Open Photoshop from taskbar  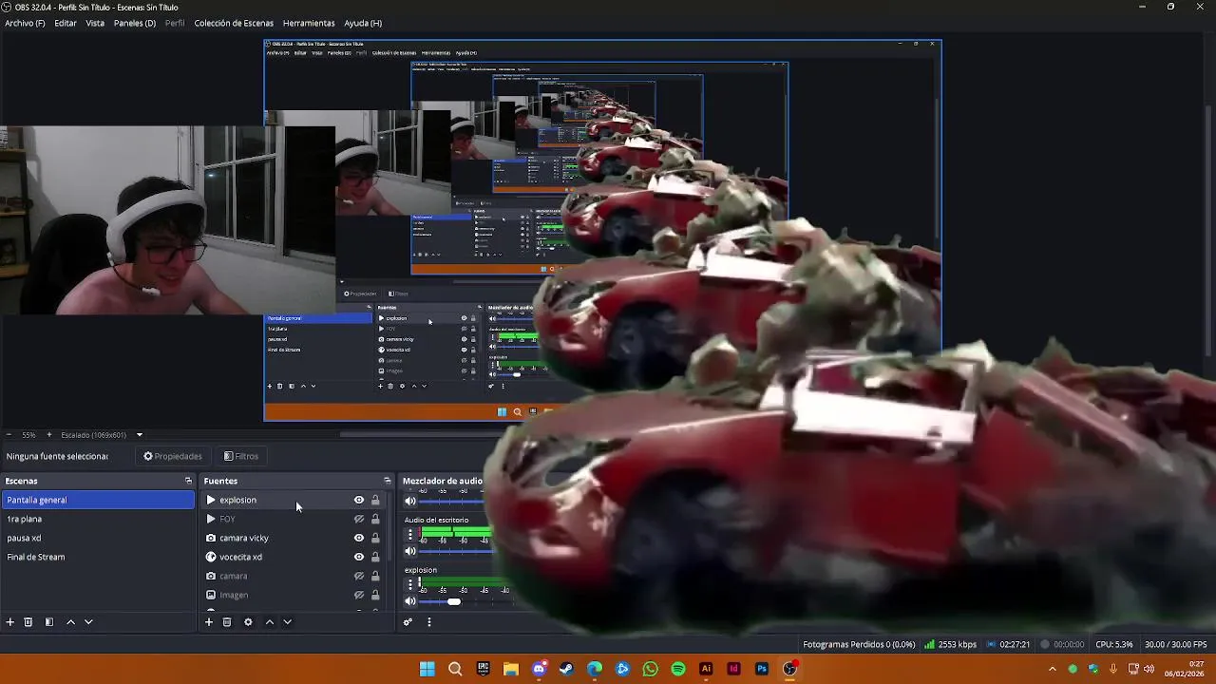click(x=762, y=669)
